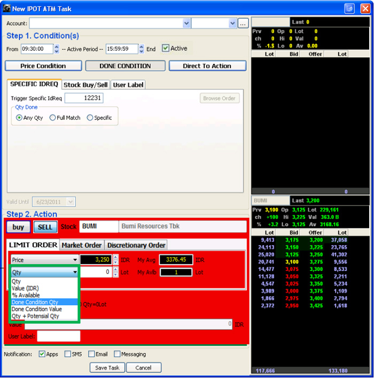374x378 pixels.
Task: Increase the End time stepper up arrow
Action: 142,47
